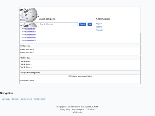
Task: Click the broken Featured picture description image
Action: 80,76
